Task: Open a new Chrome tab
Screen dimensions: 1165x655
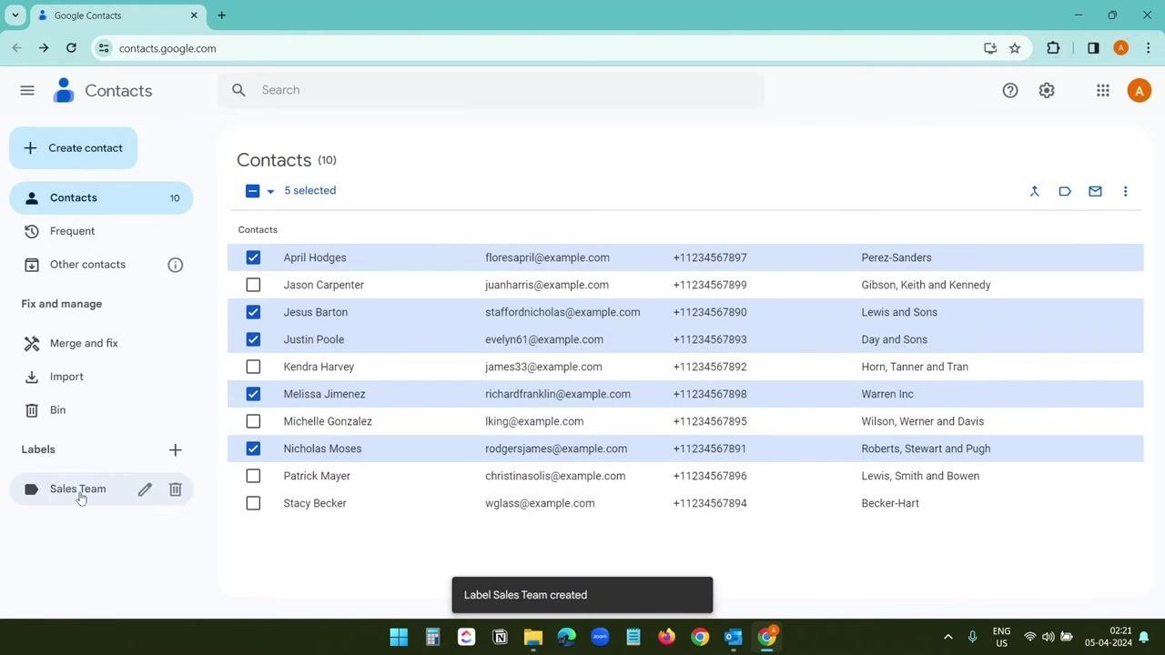Action: click(221, 15)
